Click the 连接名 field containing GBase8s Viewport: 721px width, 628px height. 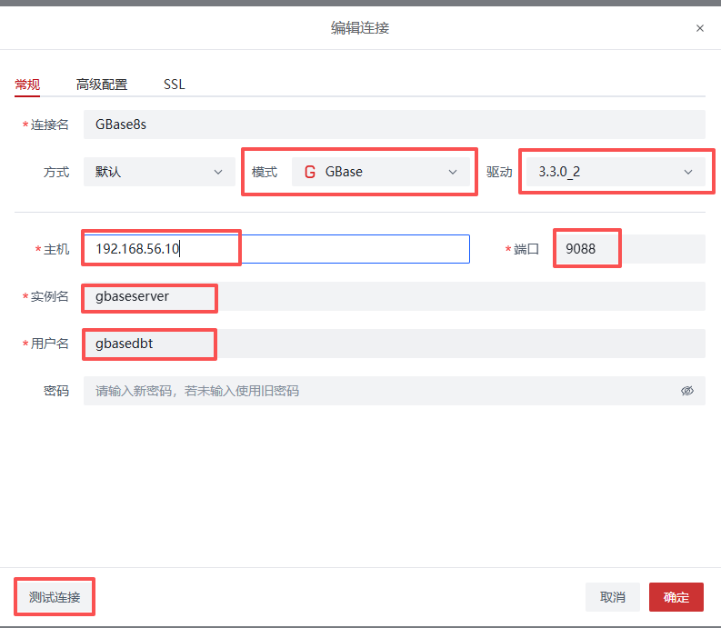[x=394, y=125]
